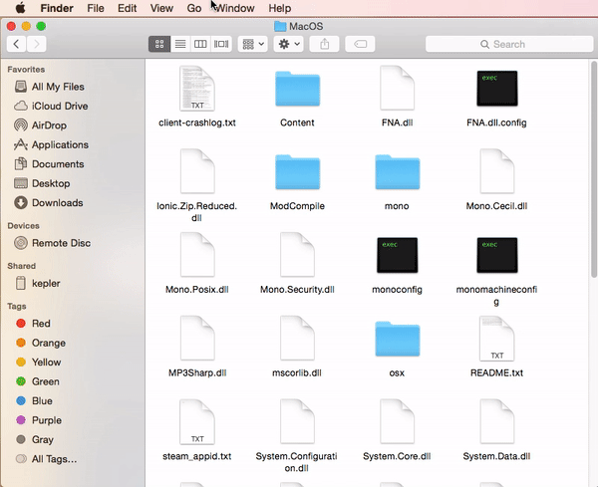The width and height of the screenshot is (598, 487).
Task: Select the Mono.Cecil.dll file
Action: coord(497,171)
